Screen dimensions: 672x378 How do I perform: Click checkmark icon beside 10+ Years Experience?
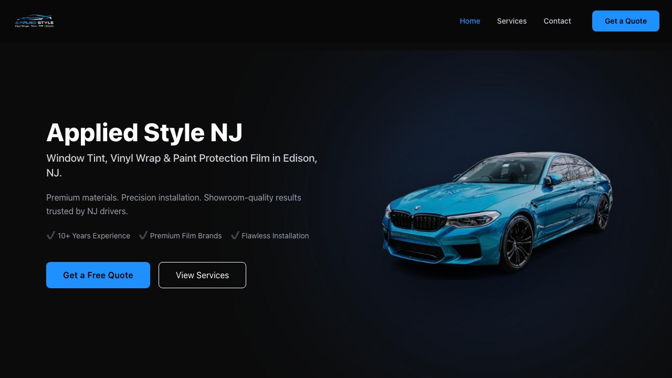51,235
